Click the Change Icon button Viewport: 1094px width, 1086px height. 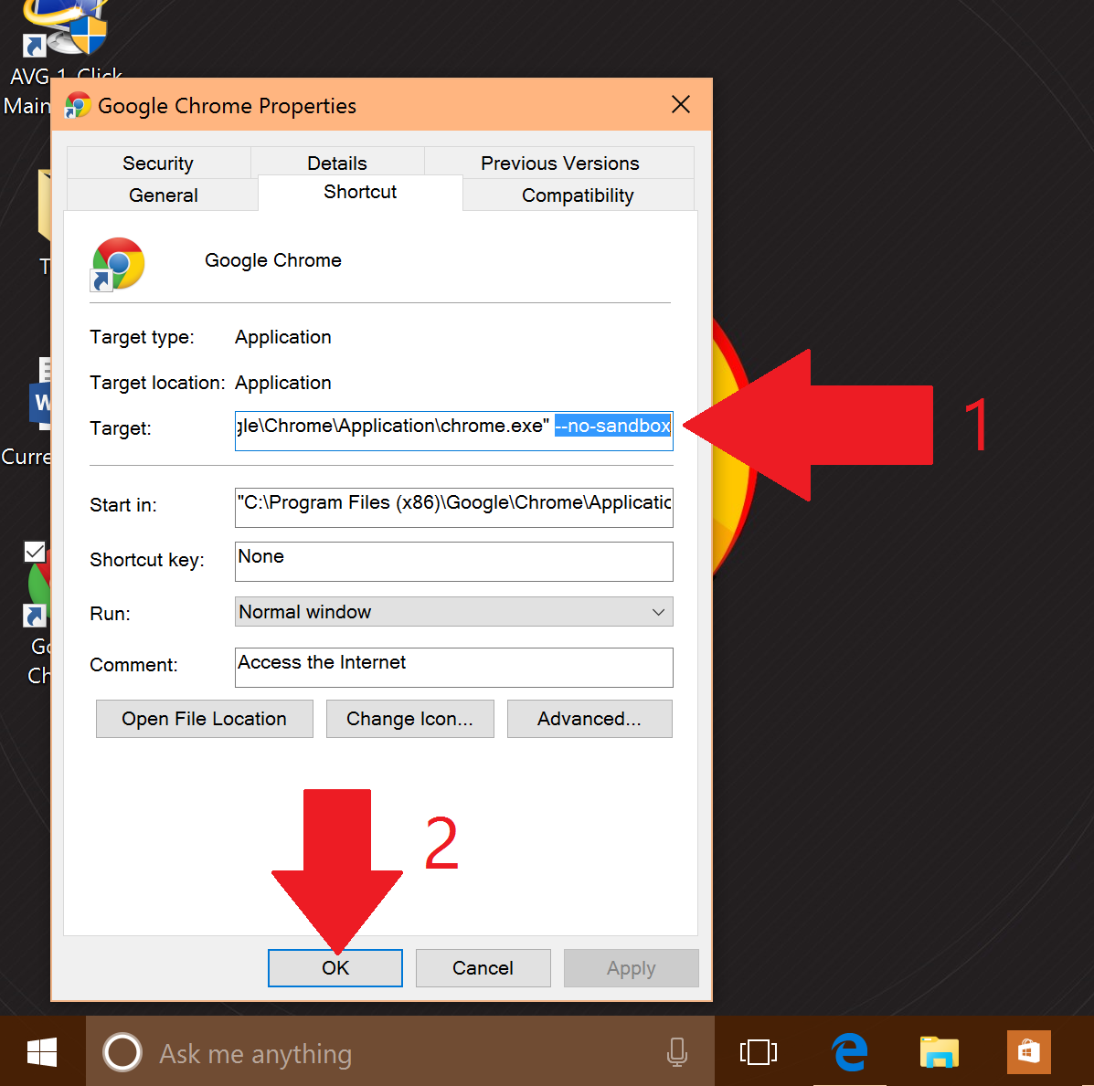[410, 719]
